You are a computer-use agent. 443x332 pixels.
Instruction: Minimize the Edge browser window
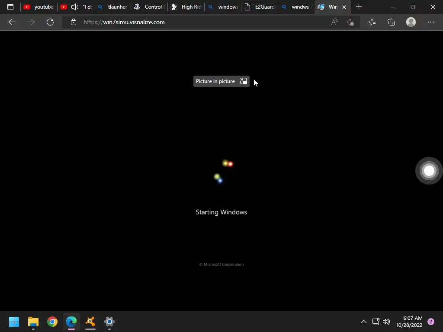click(x=393, y=7)
